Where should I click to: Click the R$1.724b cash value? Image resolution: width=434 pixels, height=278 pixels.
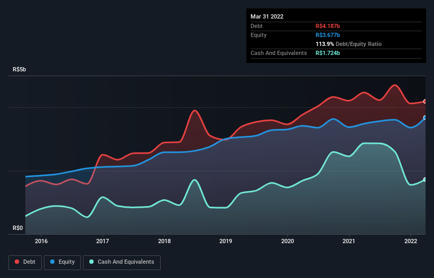pyautogui.click(x=328, y=53)
